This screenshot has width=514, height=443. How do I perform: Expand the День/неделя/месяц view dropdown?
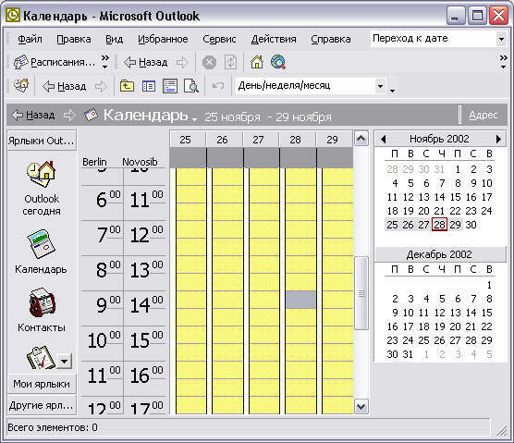(x=380, y=86)
